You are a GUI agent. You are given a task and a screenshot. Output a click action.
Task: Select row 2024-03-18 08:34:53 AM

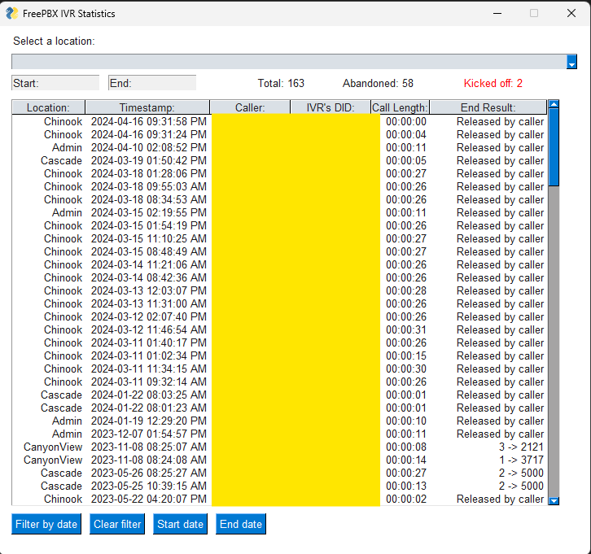pos(279,199)
